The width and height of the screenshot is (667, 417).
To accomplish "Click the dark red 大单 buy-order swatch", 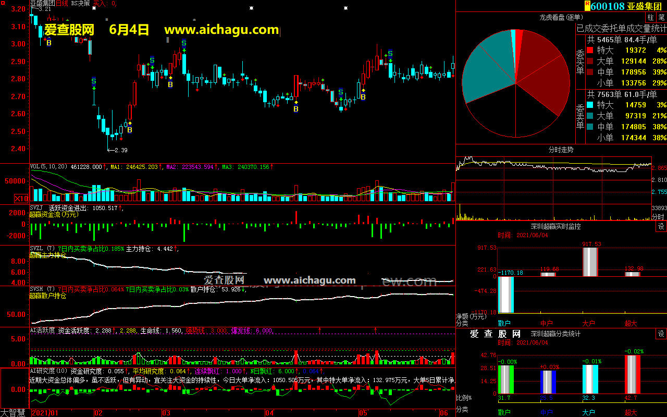I will 590,62.
